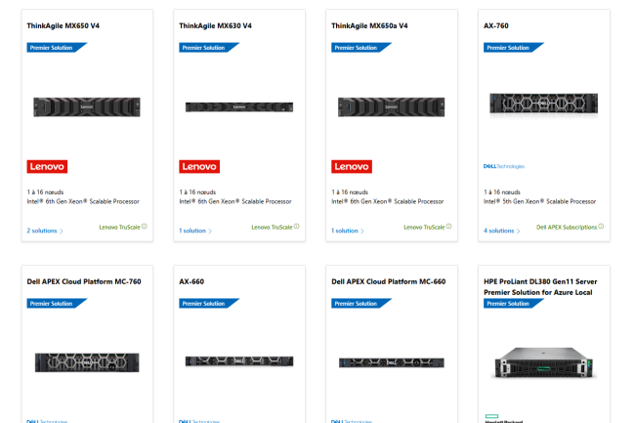
Task: Open the Dell APEX Subscriptions link
Action: (x=566, y=227)
